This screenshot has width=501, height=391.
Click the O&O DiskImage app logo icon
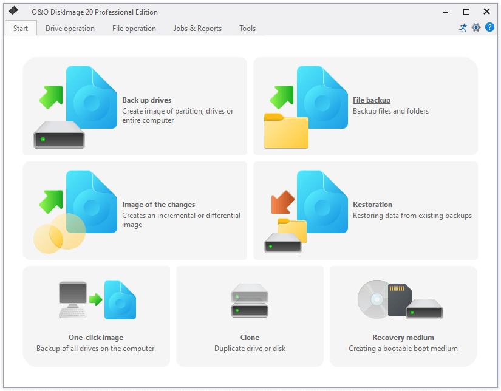coord(13,10)
